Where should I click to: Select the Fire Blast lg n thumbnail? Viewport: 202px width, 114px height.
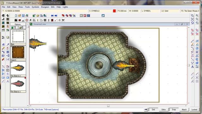(x=18, y=68)
